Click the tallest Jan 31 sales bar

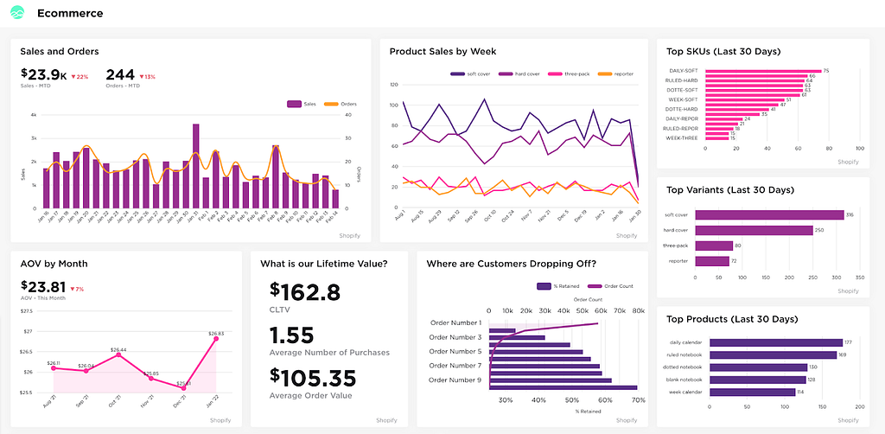coord(196,166)
